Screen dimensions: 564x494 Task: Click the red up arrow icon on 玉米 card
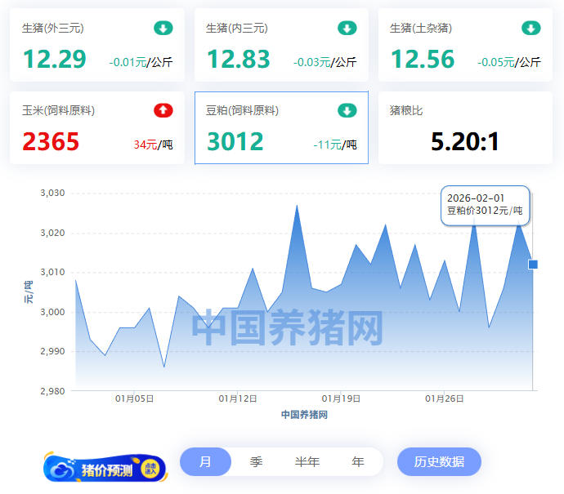163,110
